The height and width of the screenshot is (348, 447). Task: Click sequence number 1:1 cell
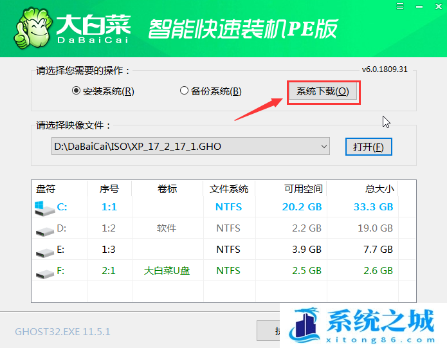[x=109, y=207]
